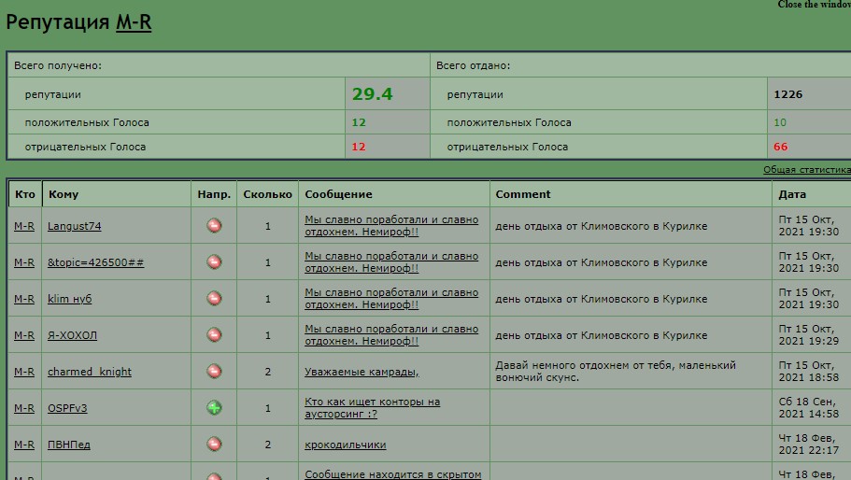Screen dimensions: 851x480
Task: Click the Сколько column header
Action: pyautogui.click(x=267, y=194)
